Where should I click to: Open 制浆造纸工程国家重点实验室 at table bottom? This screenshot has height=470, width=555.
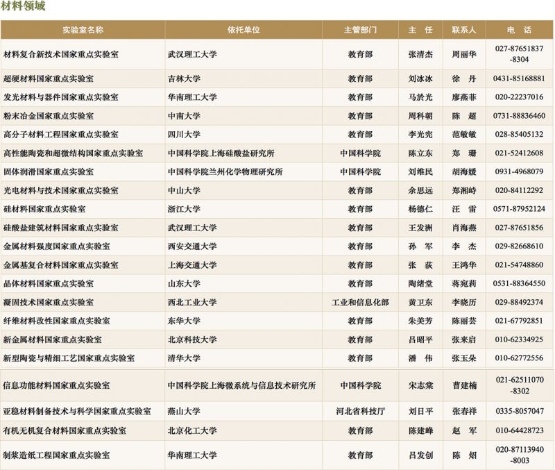(57, 455)
